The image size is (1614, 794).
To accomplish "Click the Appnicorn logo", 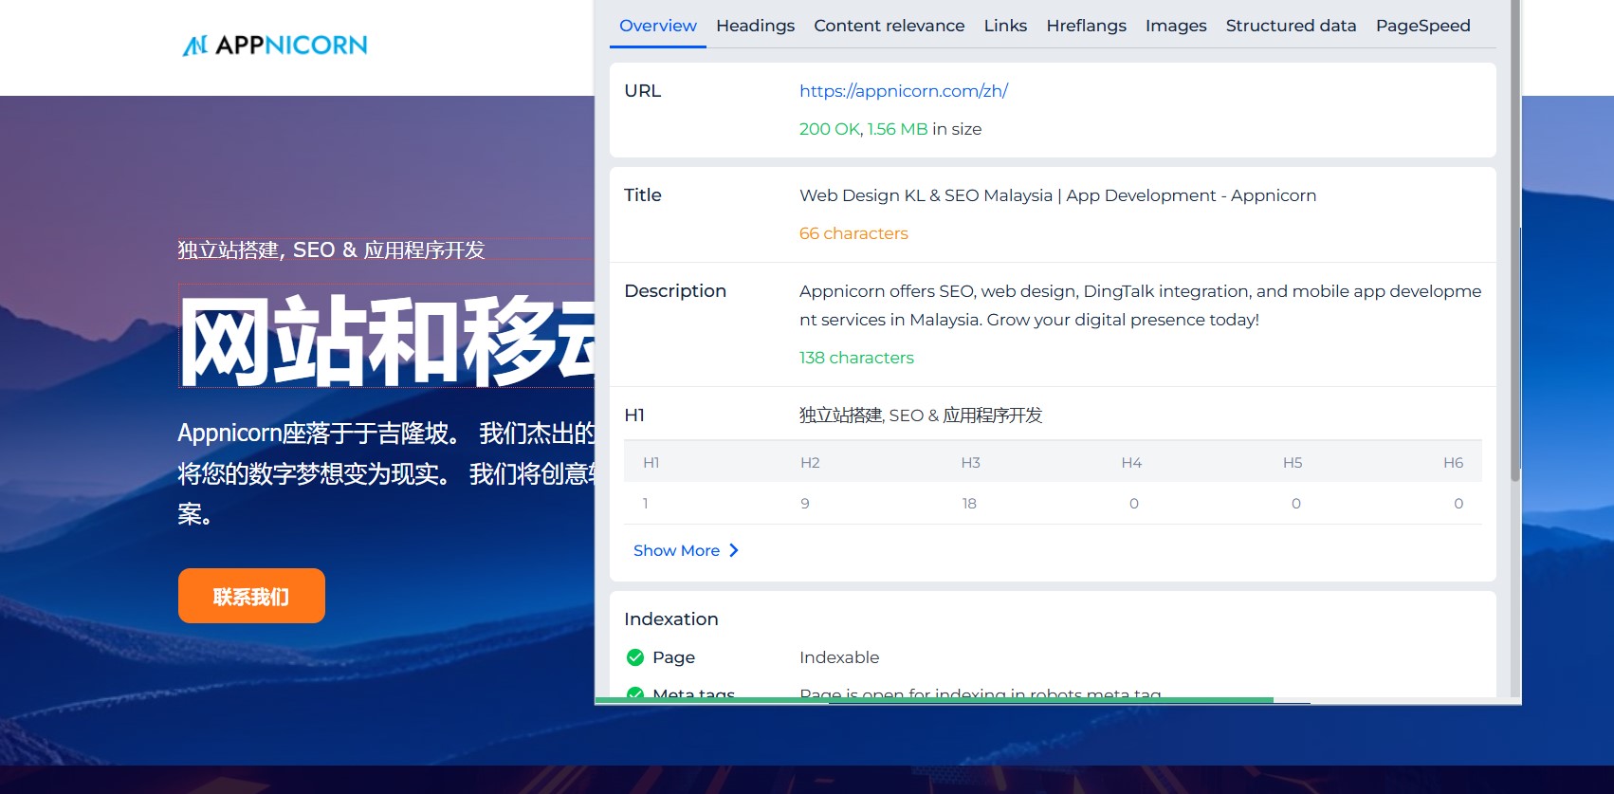I will (275, 45).
